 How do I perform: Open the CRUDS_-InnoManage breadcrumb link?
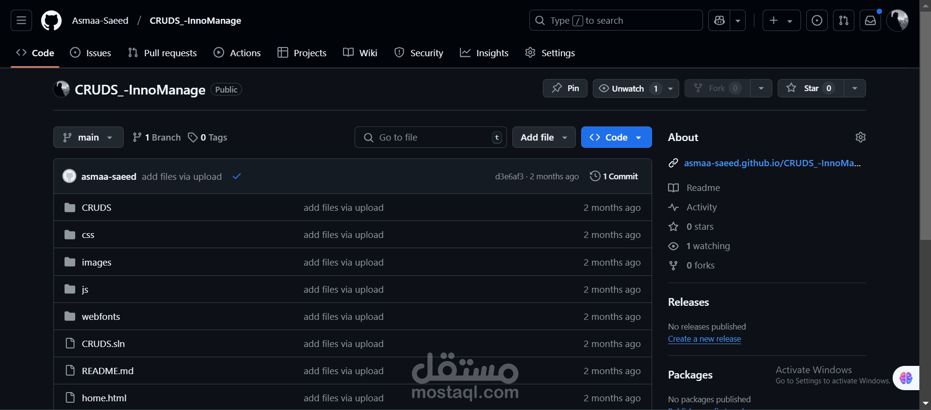tap(196, 20)
